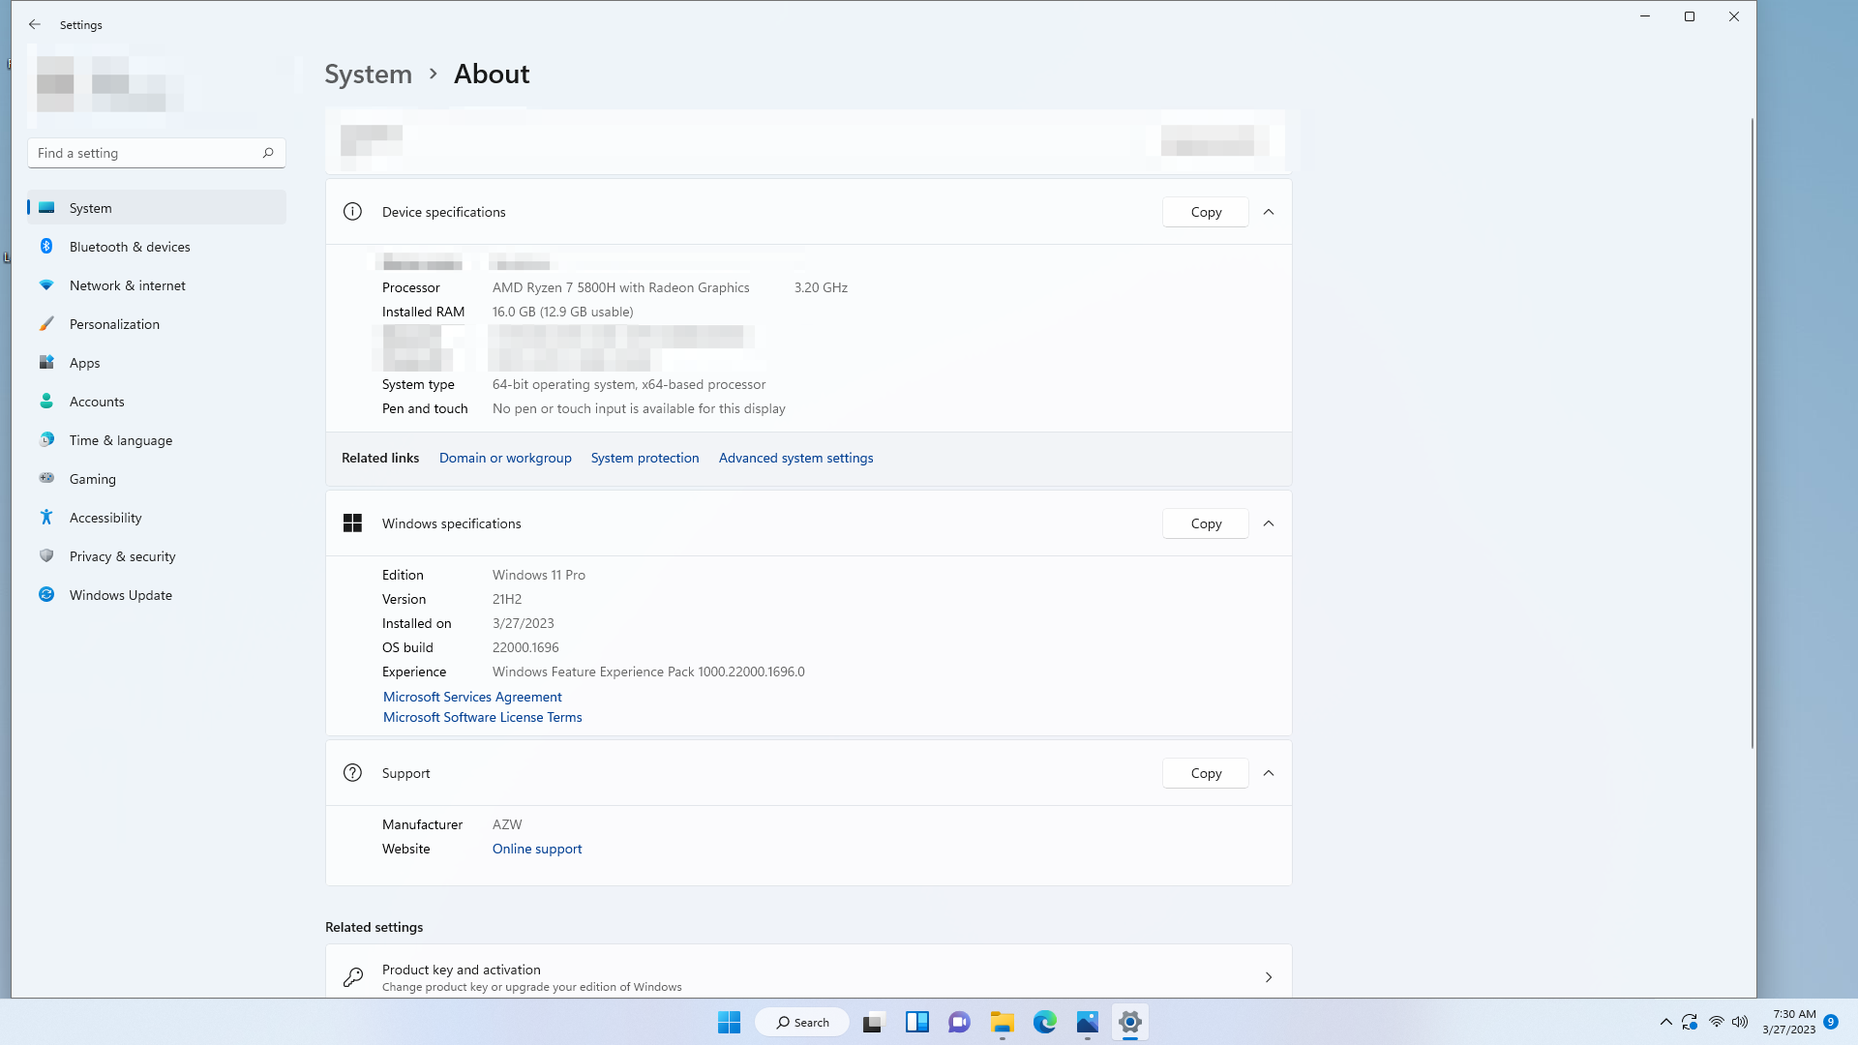Open Advanced system settings link
Image resolution: width=1858 pixels, height=1045 pixels.
coord(795,458)
